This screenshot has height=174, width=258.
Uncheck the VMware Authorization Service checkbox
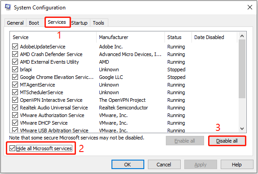click(15, 115)
